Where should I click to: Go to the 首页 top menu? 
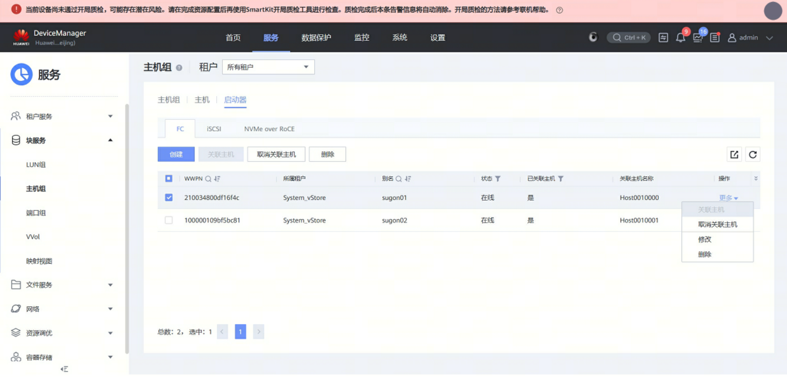233,38
